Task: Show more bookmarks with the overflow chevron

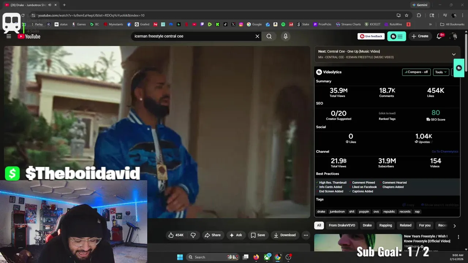Action: 430,24
